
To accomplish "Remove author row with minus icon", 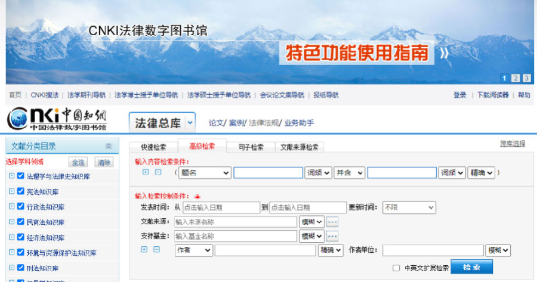I will pyautogui.click(x=156, y=249).
